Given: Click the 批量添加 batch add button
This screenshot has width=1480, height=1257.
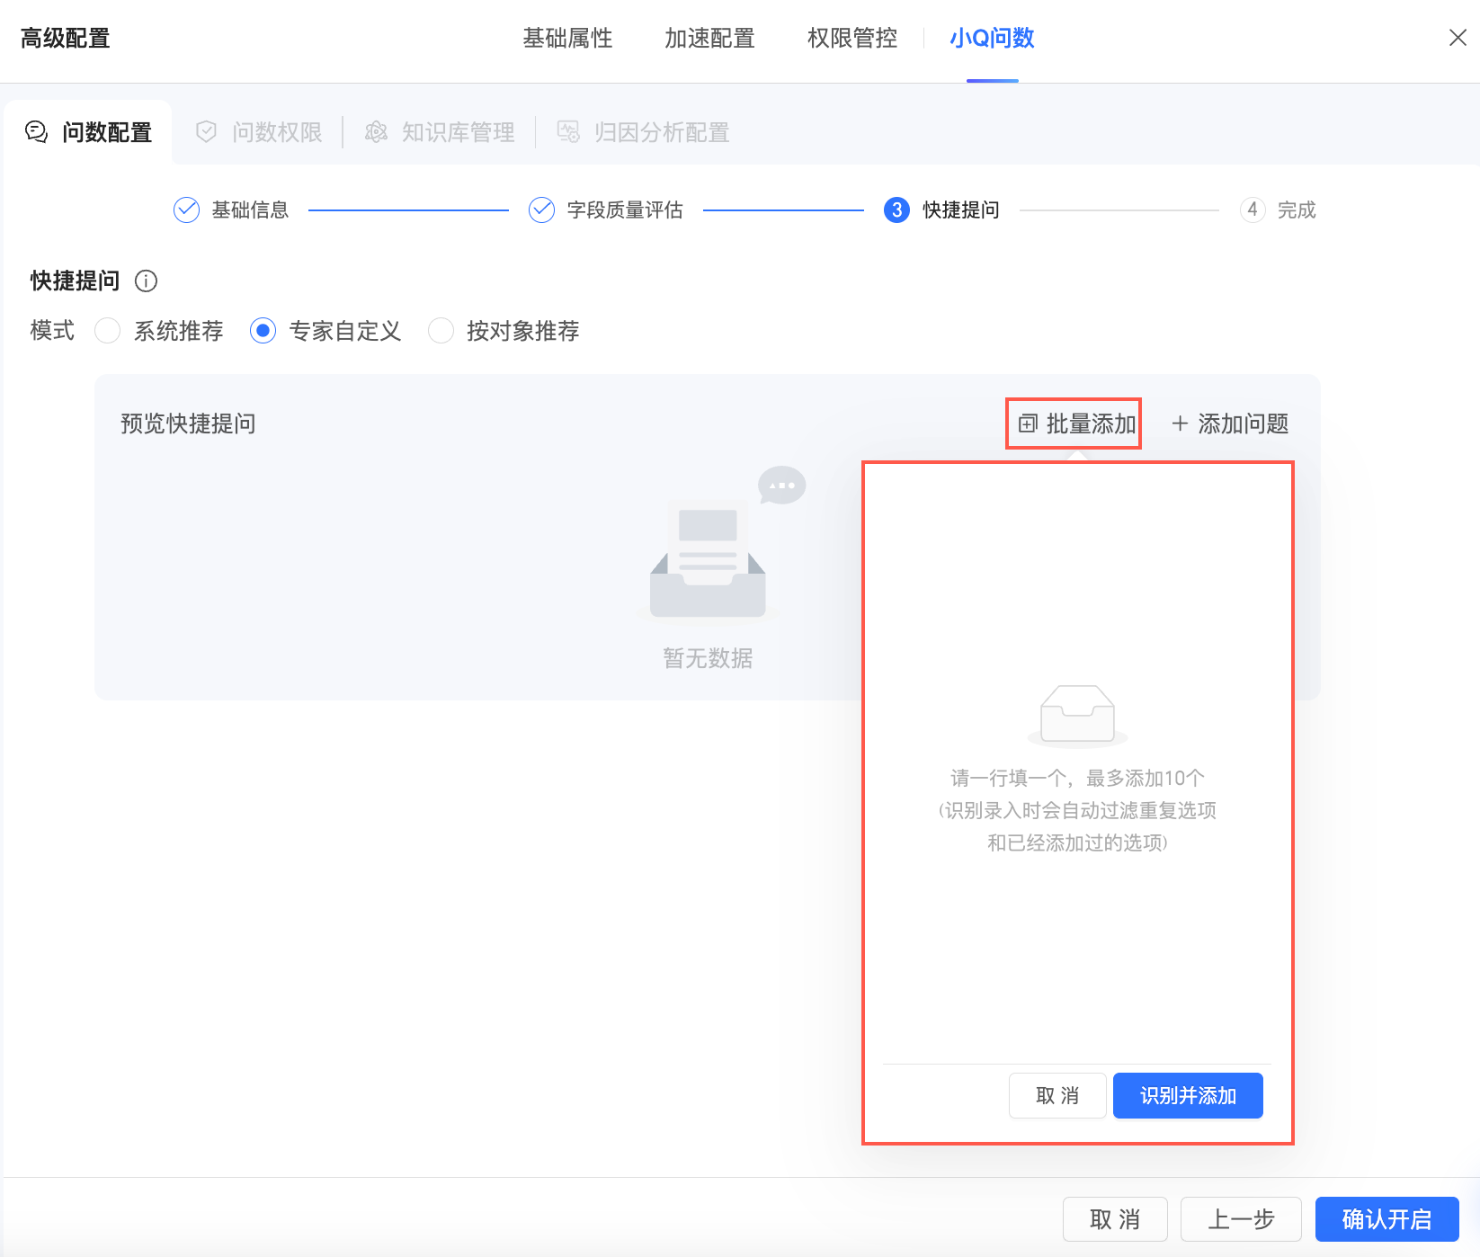Looking at the screenshot, I should click(1076, 423).
